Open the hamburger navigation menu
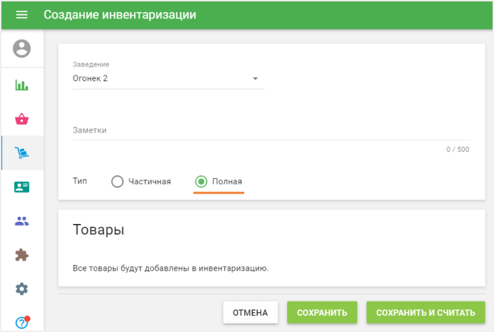 (22, 15)
